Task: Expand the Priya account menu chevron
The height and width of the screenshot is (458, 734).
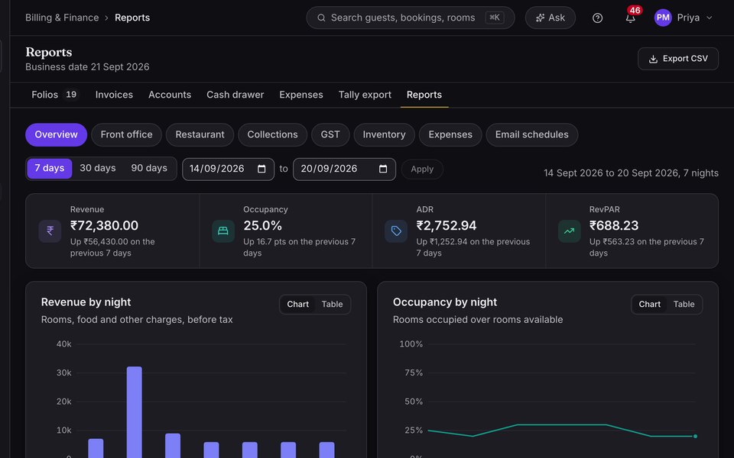Action: pos(710,18)
